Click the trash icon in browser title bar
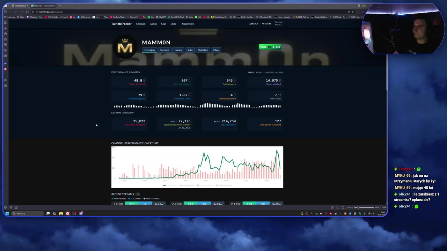447x251 pixels. 359,6
